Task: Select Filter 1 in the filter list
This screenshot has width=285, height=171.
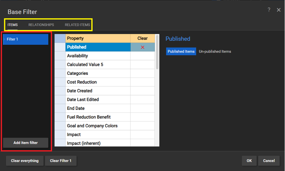Action: [26, 39]
